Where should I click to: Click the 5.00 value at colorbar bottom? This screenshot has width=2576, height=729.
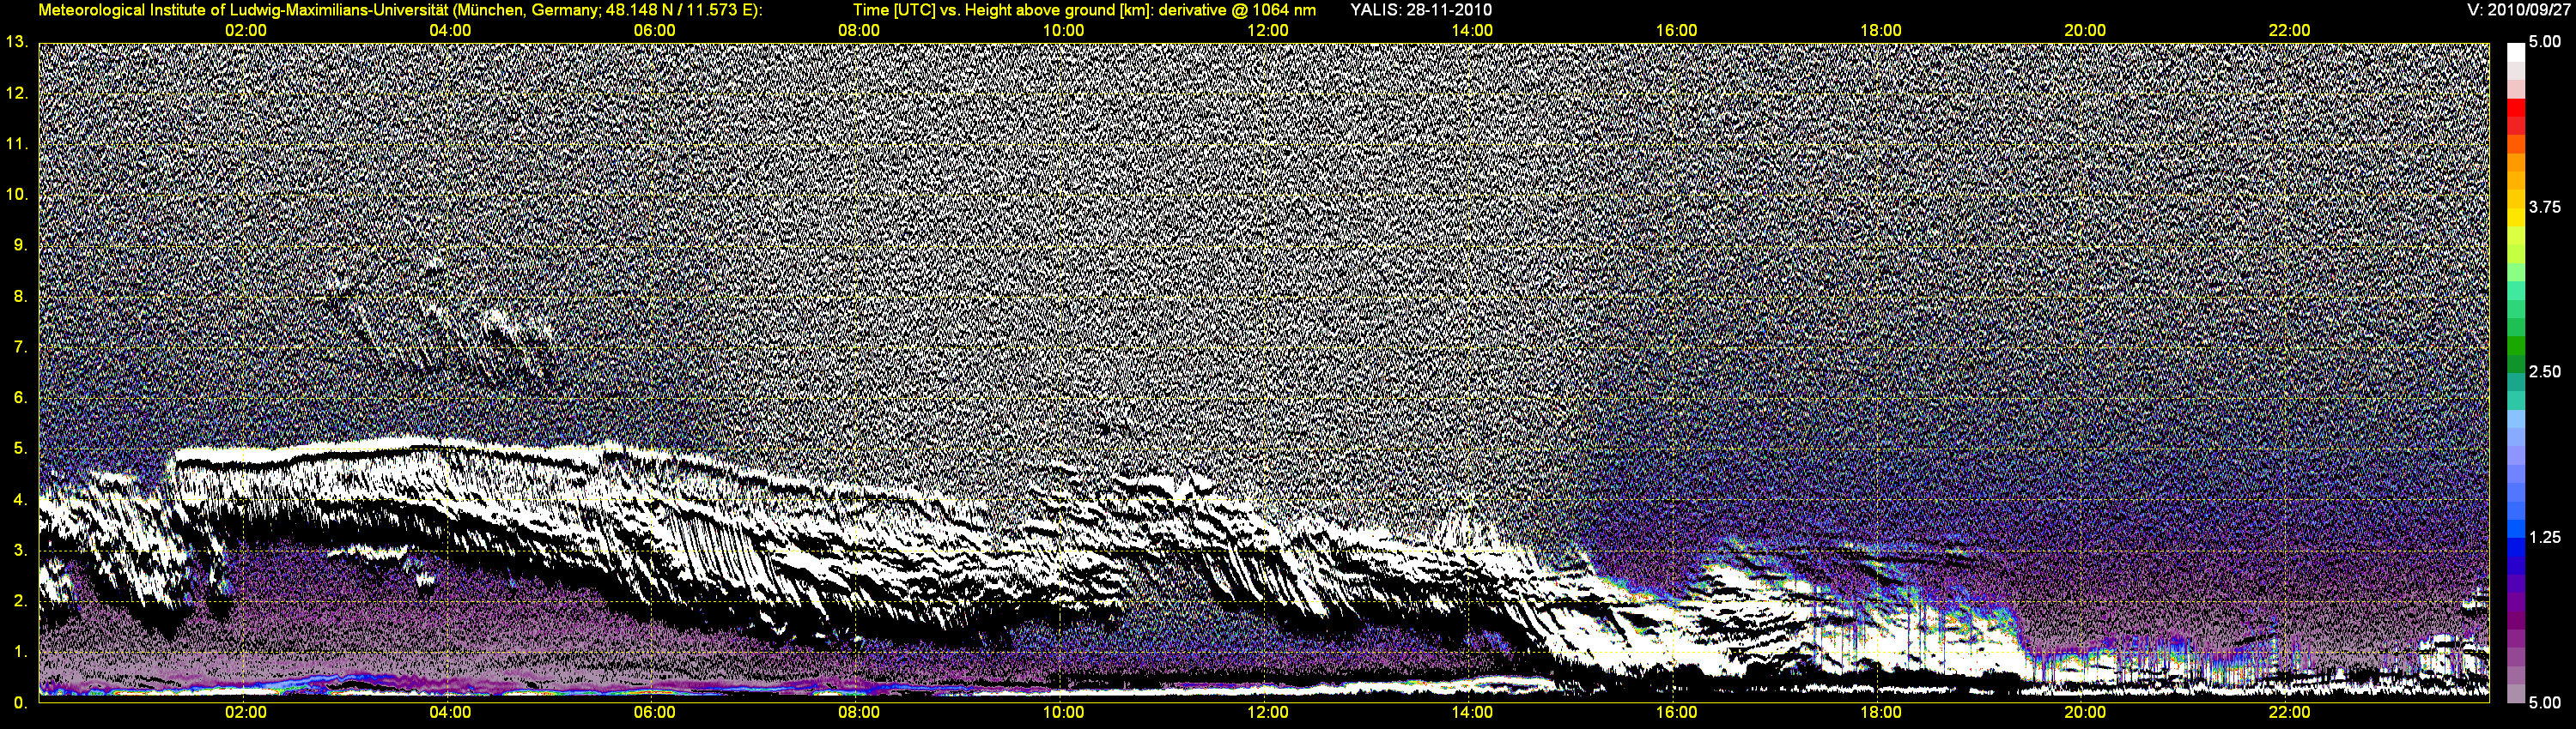tap(2545, 703)
